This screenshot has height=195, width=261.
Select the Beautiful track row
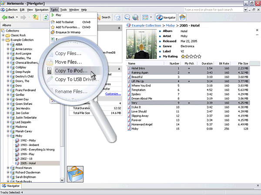click(188, 77)
